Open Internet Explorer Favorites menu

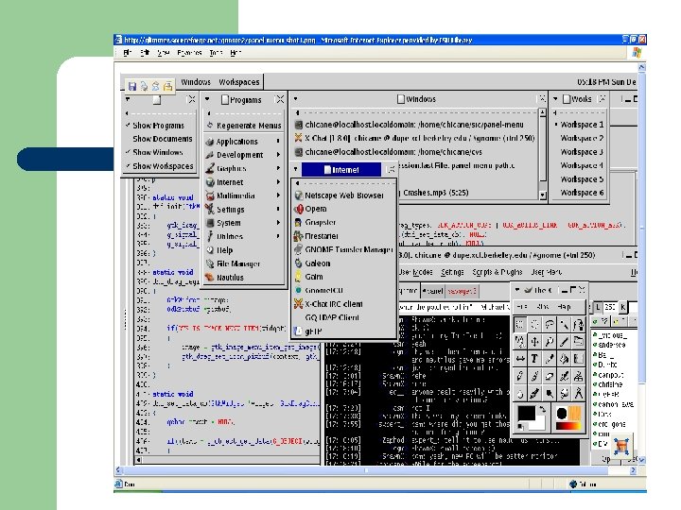(x=189, y=53)
